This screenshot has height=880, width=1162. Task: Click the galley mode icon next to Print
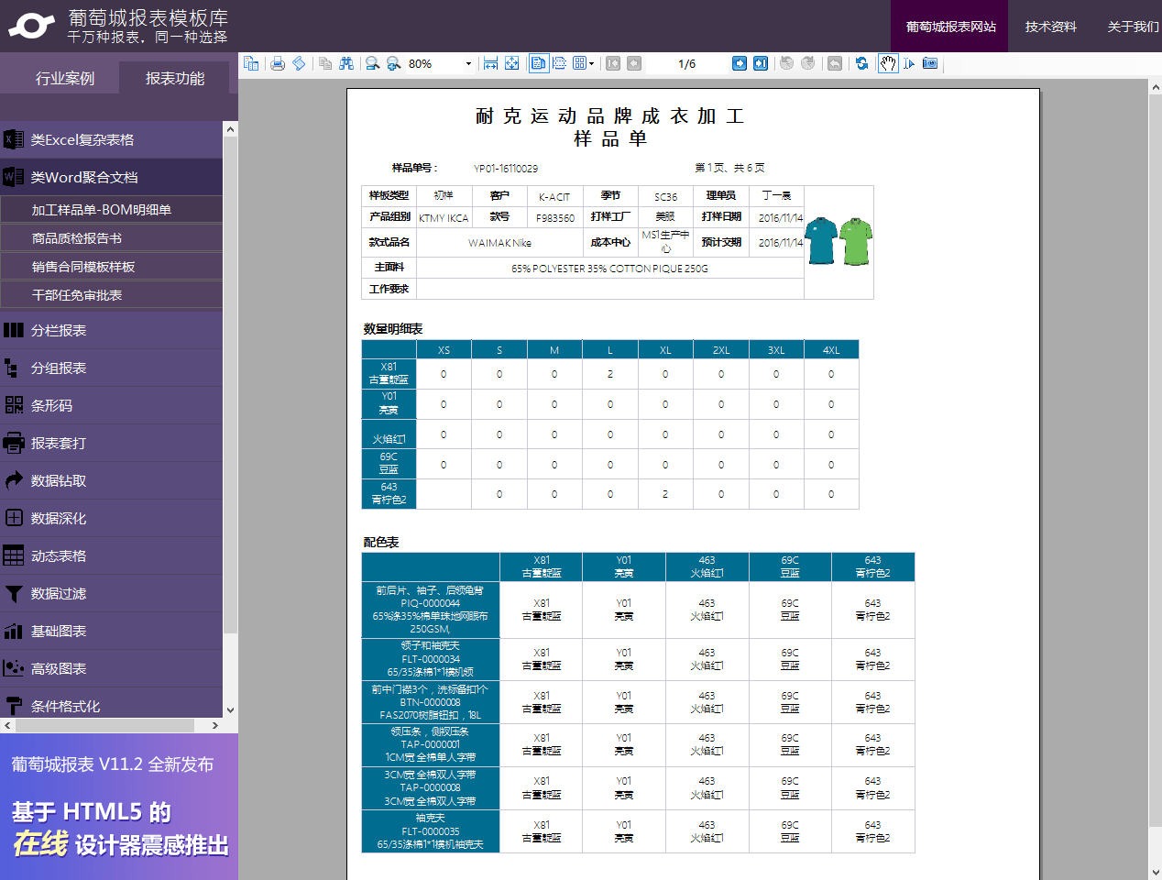pos(299,63)
